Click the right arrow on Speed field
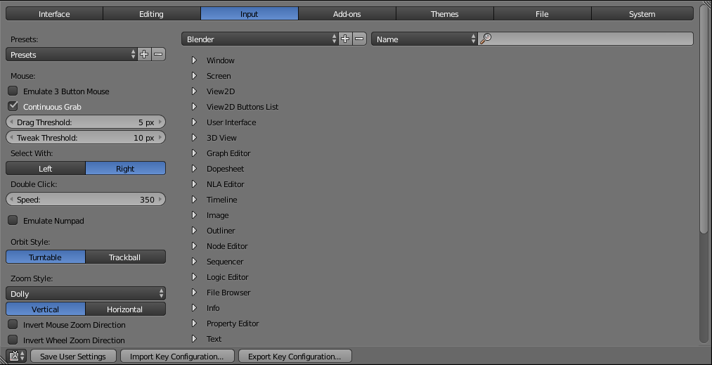The width and height of the screenshot is (712, 365). click(x=161, y=200)
